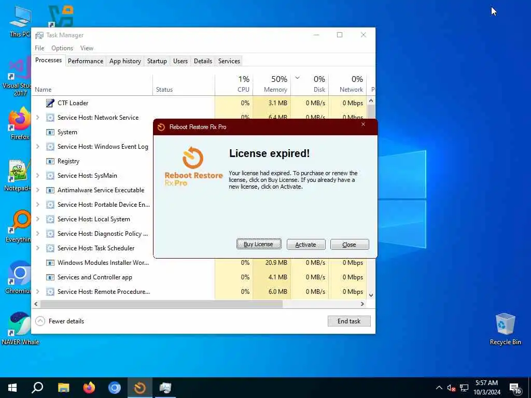Image resolution: width=531 pixels, height=398 pixels.
Task: Switch to the Details tab
Action: point(203,61)
